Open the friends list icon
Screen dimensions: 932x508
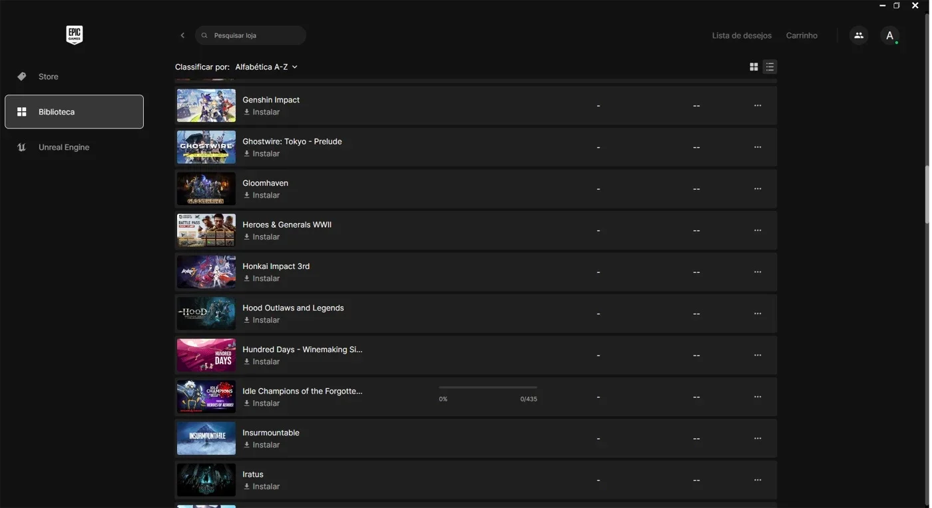pyautogui.click(x=859, y=35)
